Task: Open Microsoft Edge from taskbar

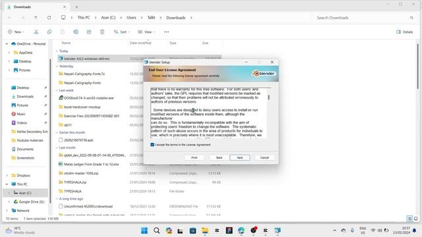Action: click(x=241, y=230)
